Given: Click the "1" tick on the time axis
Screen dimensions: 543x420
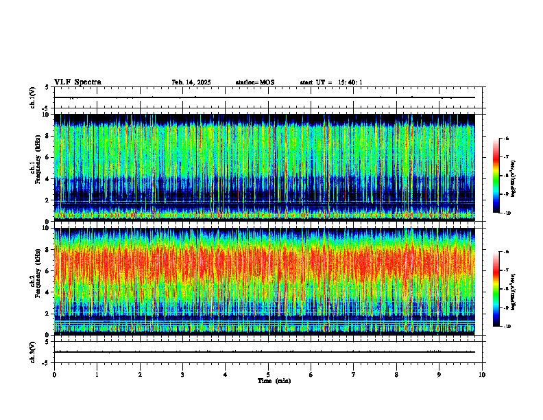Looking at the screenshot, I should [97, 375].
